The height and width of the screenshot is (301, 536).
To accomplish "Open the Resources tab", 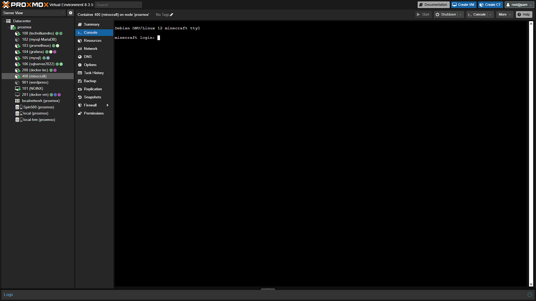I will tap(94, 41).
